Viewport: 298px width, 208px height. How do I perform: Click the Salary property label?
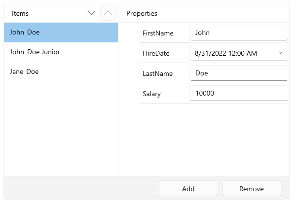point(151,94)
